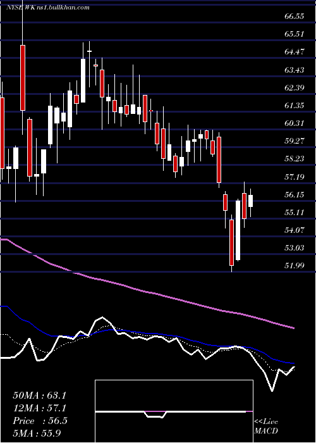Click the 59.27 price axis label

pyautogui.click(x=295, y=141)
